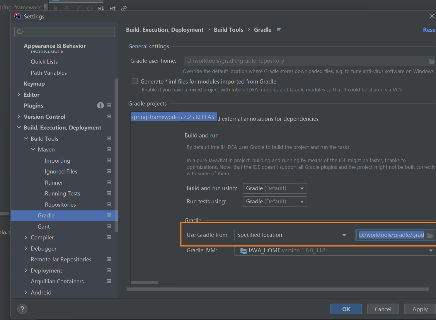
Task: Click the Plugins project-settings icon
Action: tap(109, 105)
